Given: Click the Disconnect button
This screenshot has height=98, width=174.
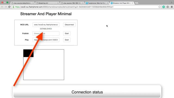Looking at the screenshot, I should coord(69,25).
